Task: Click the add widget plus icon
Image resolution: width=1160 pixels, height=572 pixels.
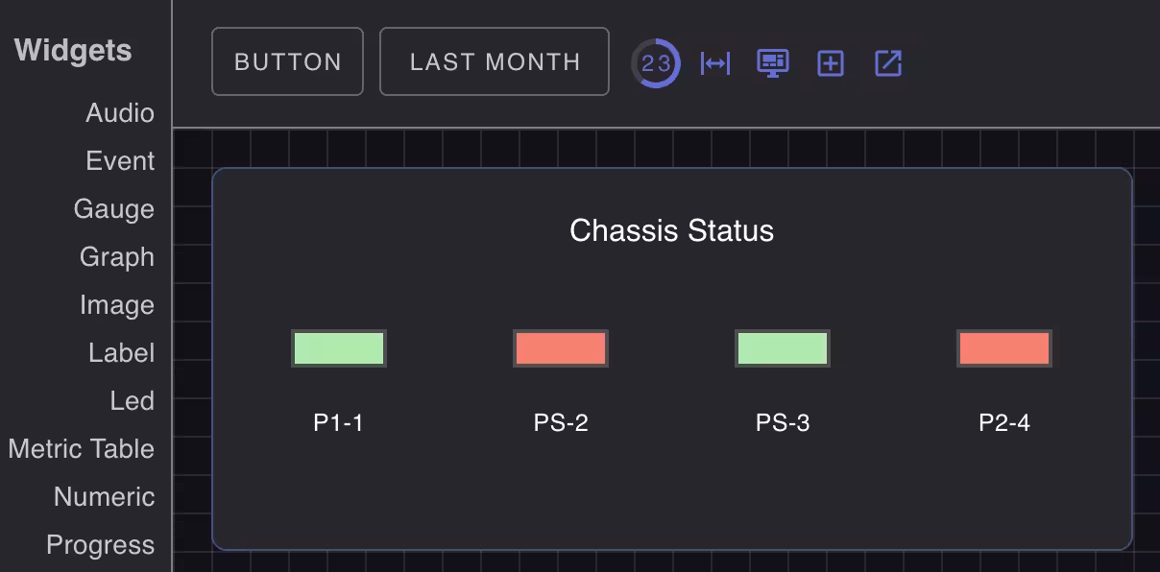Action: pyautogui.click(x=831, y=63)
